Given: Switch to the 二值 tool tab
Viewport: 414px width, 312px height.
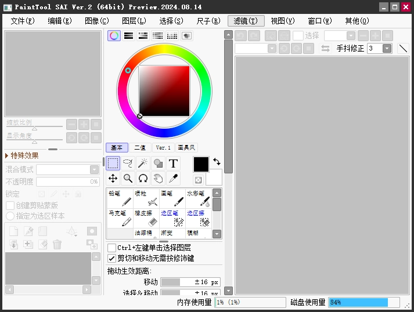Looking at the screenshot, I should click(140, 148).
